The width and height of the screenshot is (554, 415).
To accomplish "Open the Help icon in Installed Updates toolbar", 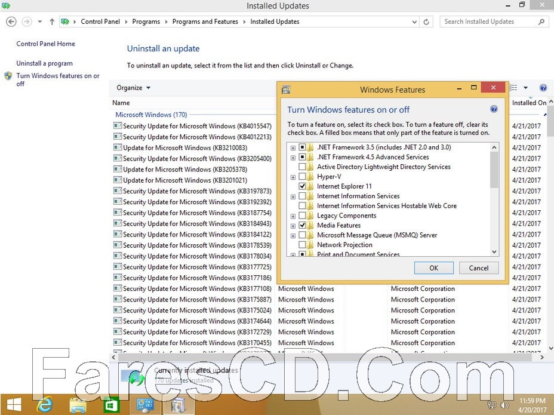I will pos(543,88).
